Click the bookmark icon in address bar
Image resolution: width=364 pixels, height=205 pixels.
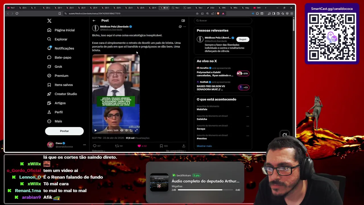[59, 13]
